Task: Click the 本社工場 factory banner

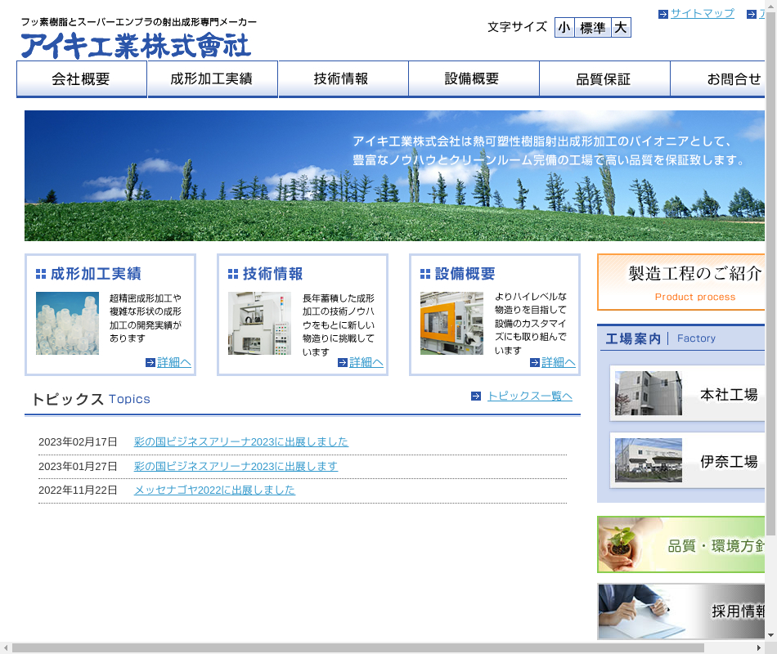Action: 689,394
